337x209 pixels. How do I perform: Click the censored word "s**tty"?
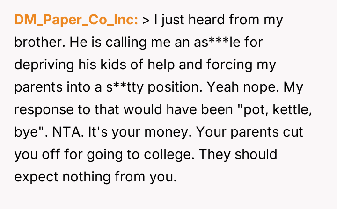coord(124,87)
